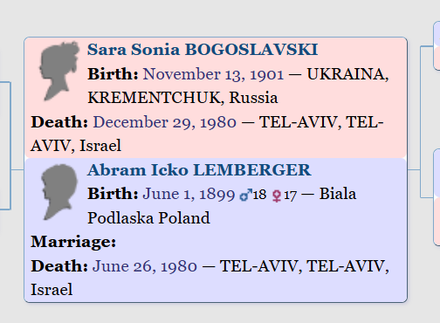Click the blue male age icon
The width and height of the screenshot is (440, 323).
click(x=246, y=196)
